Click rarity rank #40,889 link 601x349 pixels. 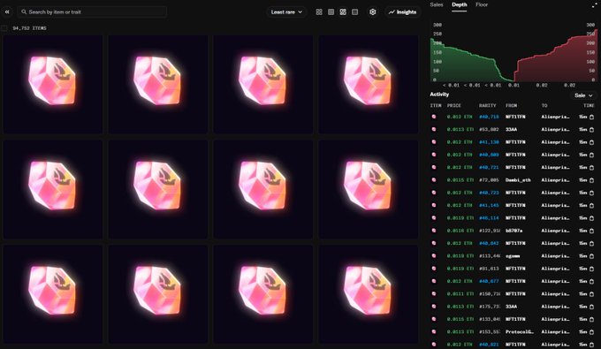point(489,155)
